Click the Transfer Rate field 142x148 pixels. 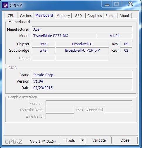60,110
